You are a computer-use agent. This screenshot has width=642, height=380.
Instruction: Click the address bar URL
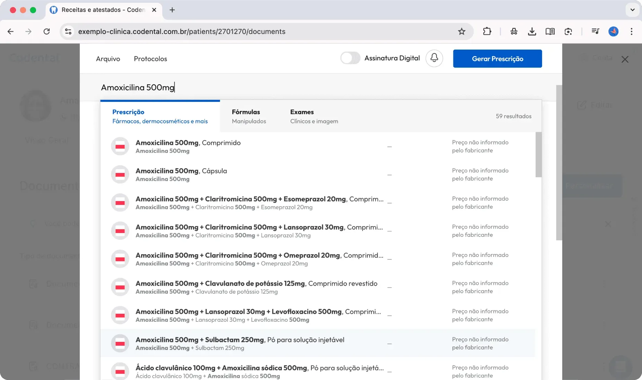(x=182, y=32)
